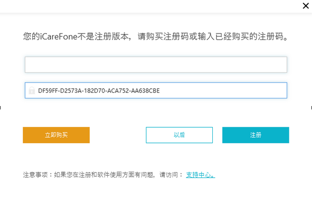Click the DF59FF-D2573A registration code text
Screen dimensions: 312x215
pos(99,90)
